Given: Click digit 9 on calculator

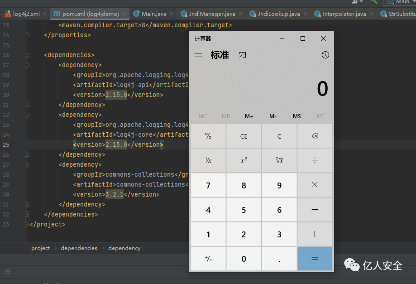Looking at the screenshot, I should (279, 185).
